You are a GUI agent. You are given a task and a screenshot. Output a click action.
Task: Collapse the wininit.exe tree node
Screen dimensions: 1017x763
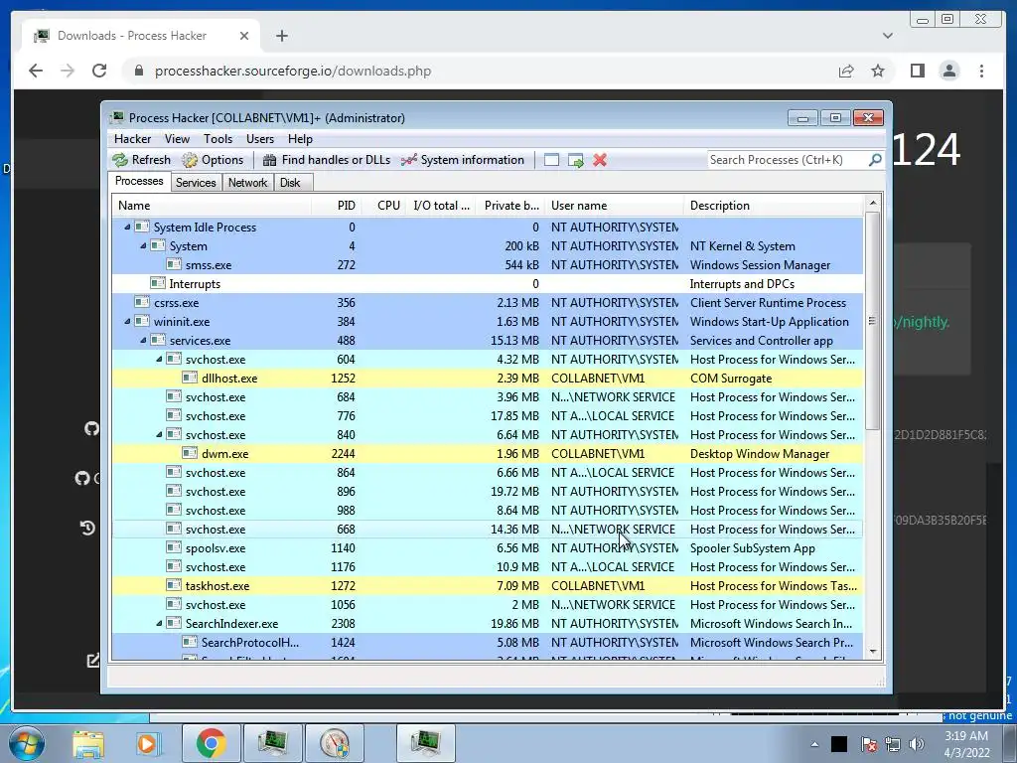(x=127, y=321)
